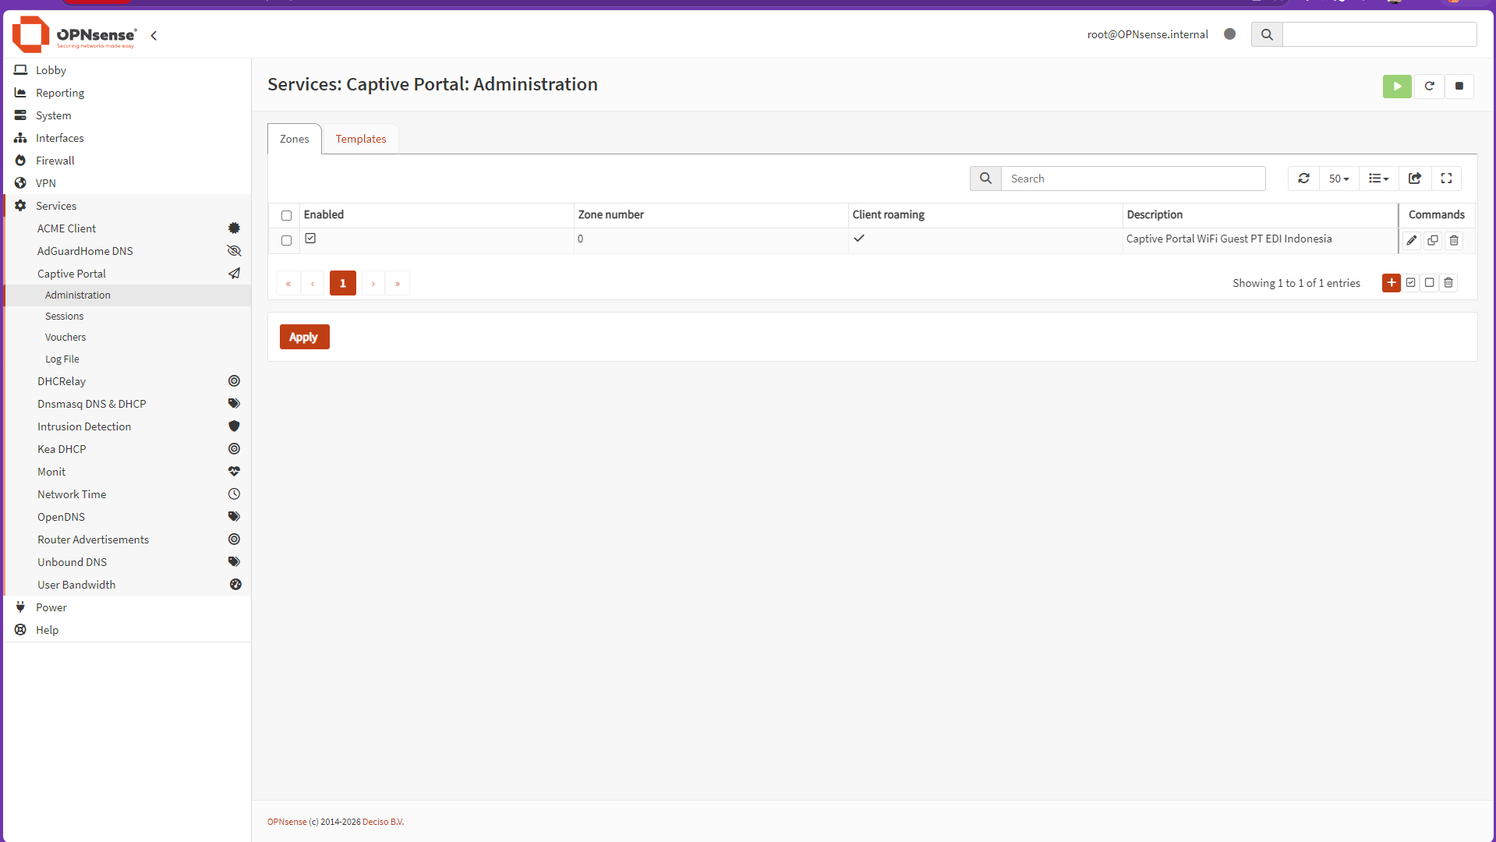Image resolution: width=1496 pixels, height=842 pixels.
Task: Restart the Captive Portal service
Action: tap(1429, 86)
